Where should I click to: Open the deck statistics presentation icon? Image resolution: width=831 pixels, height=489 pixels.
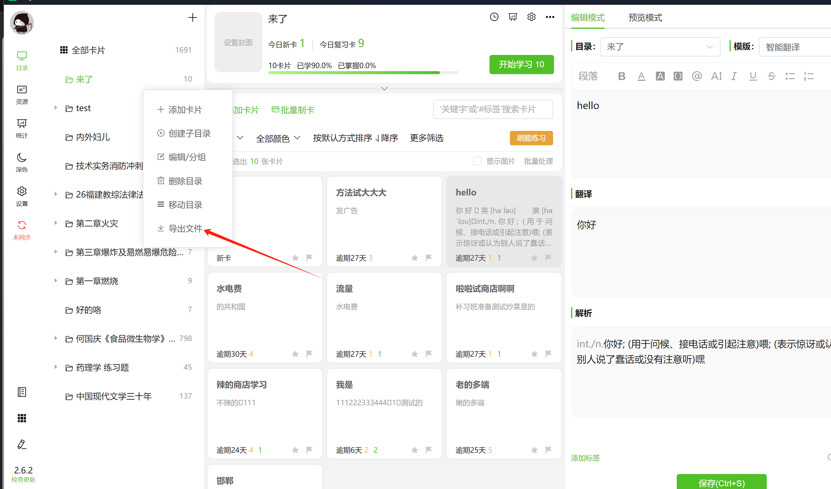click(x=513, y=17)
